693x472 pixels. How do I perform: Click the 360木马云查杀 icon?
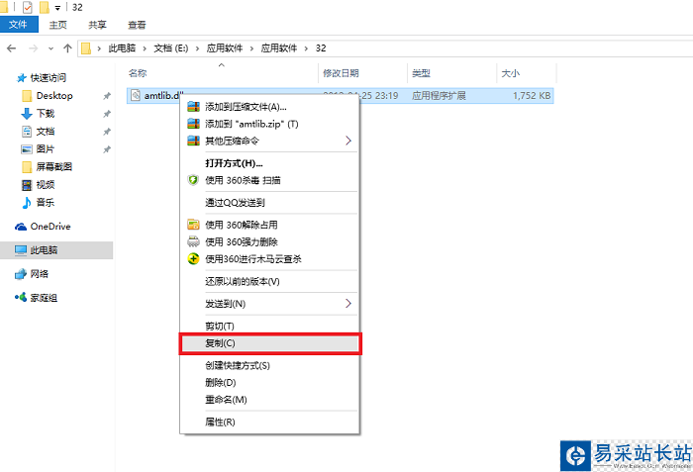pyautogui.click(x=194, y=258)
